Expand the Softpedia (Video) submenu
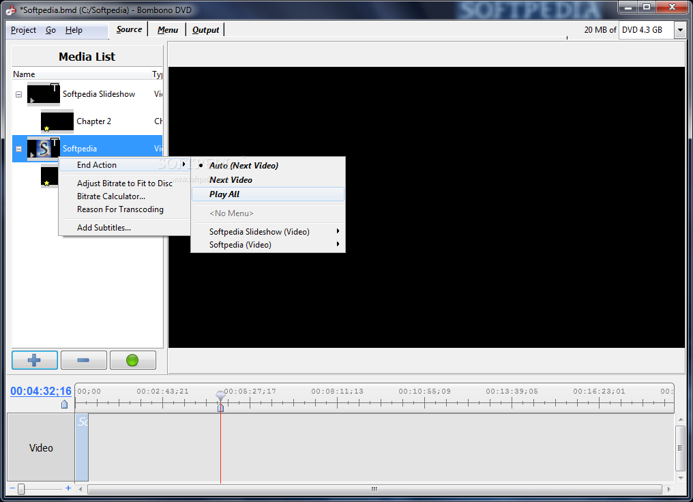This screenshot has height=502, width=693. point(268,245)
